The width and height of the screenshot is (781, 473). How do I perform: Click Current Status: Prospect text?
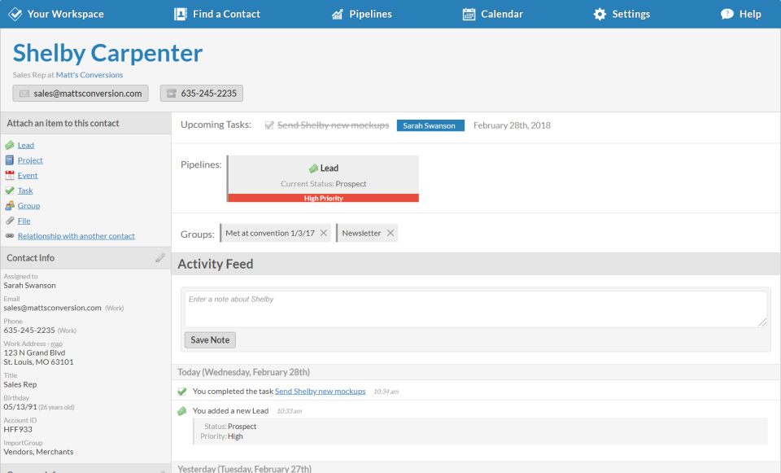click(323, 183)
